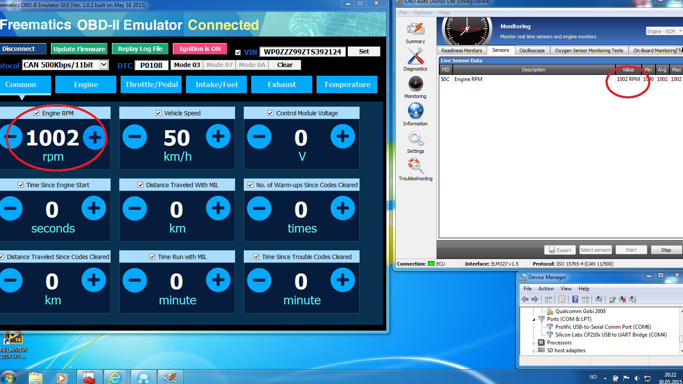Increase Vehicle Speed with plus button
This screenshot has height=384, width=683.
pyautogui.click(x=218, y=136)
